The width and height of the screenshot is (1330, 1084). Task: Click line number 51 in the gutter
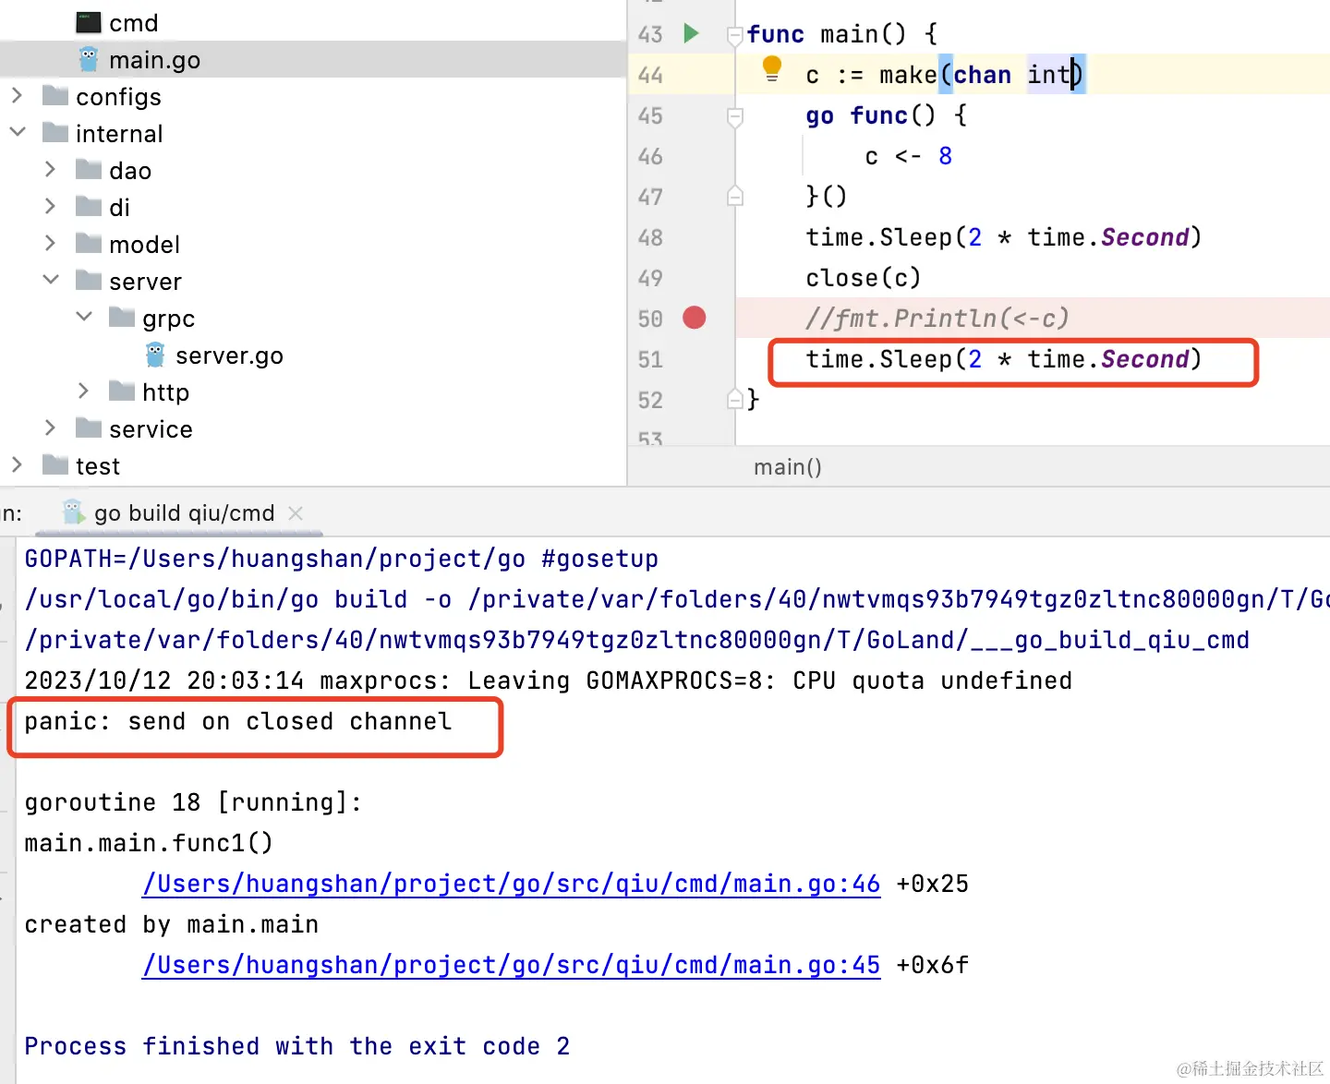650,360
